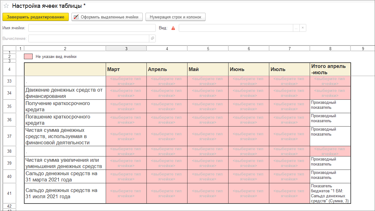375x211 pixels.
Task: Open expression editor icon in Вычисление field
Action: [x=152, y=38]
